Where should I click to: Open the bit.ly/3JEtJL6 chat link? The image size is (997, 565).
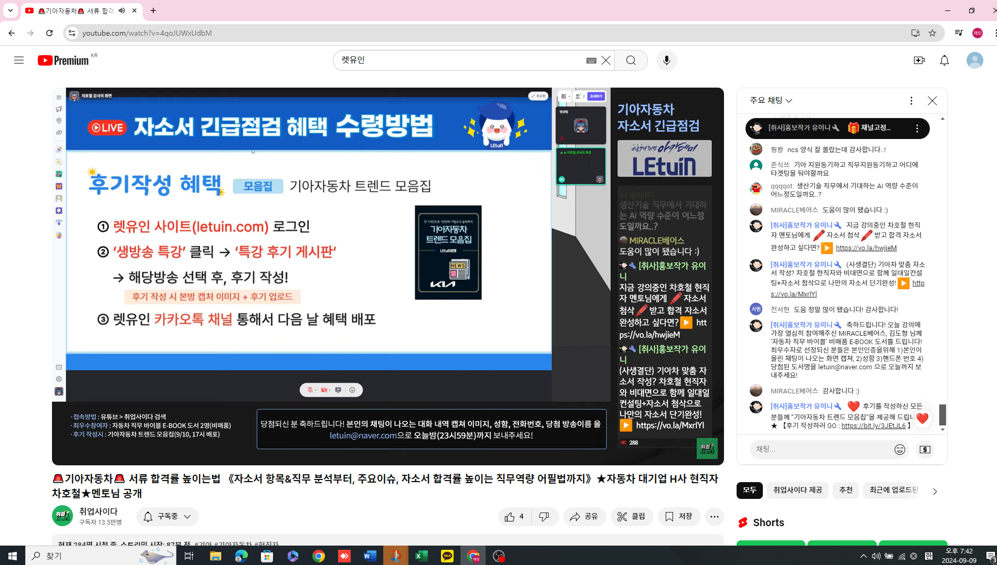[873, 426]
